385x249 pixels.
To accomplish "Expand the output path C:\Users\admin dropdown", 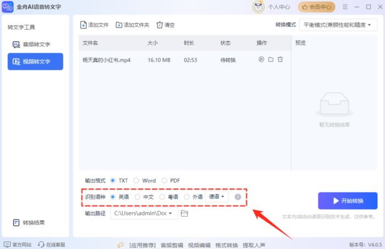I will click(x=144, y=213).
